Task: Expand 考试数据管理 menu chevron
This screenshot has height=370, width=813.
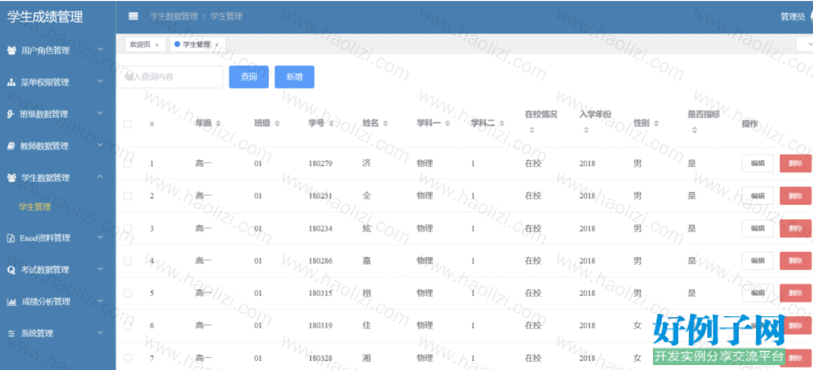Action: (100, 269)
